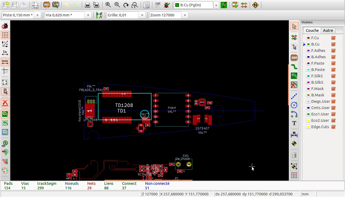Open the netlist read tool
The image size is (345, 197).
click(x=158, y=5)
